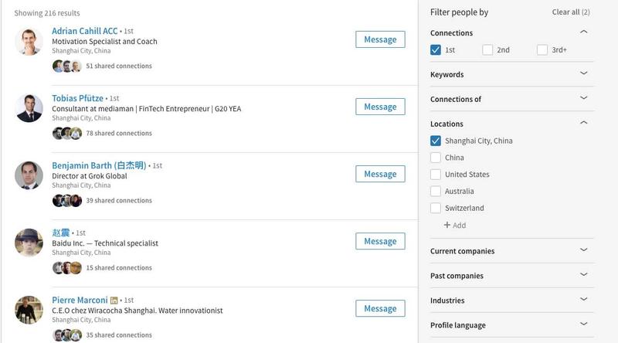Click Tobias Pfütze's profile picture
This screenshot has width=618, height=343.
pyautogui.click(x=29, y=108)
